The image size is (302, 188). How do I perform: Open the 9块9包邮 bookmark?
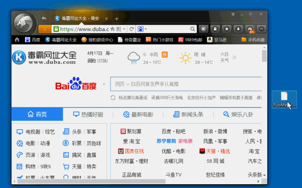(x=190, y=40)
